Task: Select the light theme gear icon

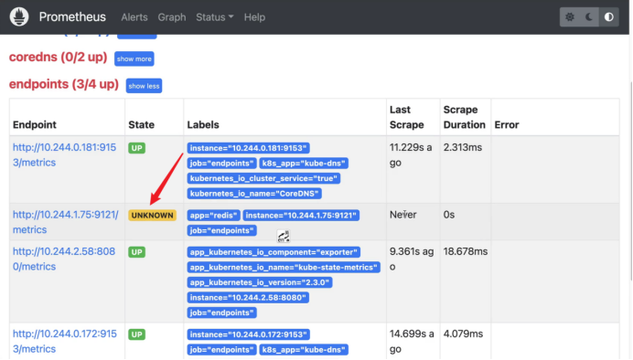Action: pos(570,17)
